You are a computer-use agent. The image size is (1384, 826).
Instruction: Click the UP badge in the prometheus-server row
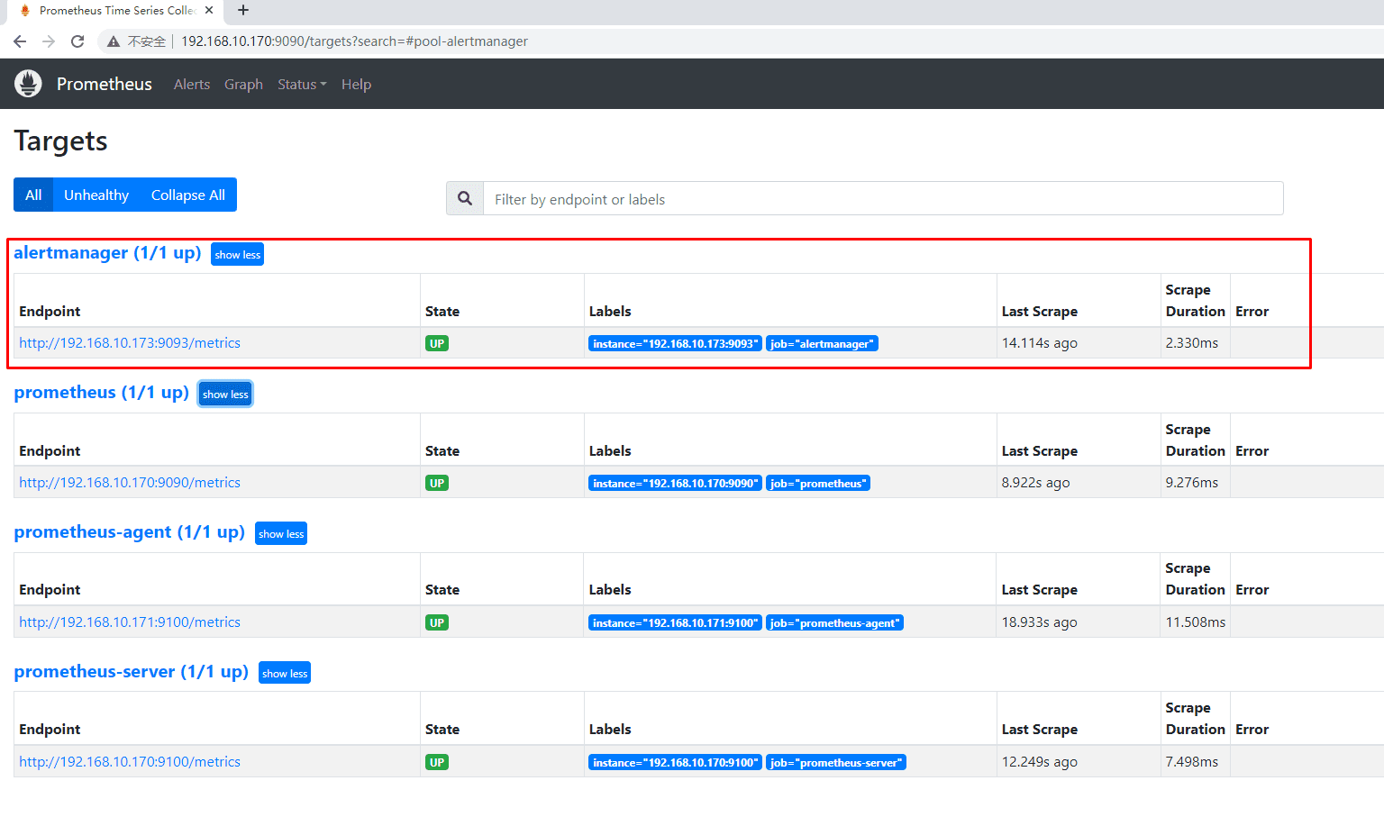(x=437, y=762)
